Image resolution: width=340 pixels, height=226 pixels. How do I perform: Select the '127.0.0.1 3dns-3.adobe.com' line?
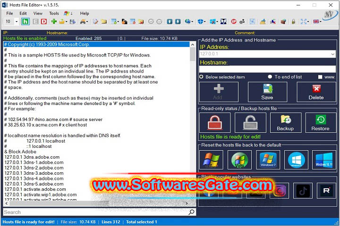coord(96,173)
